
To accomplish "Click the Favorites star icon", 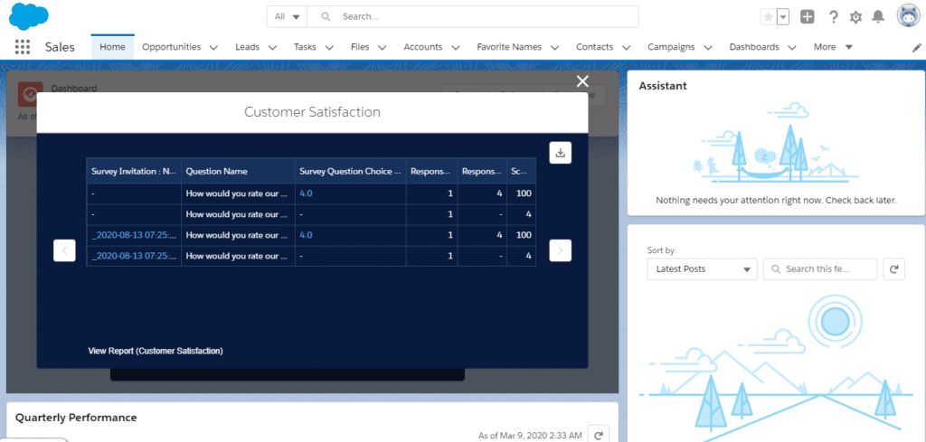I will [x=768, y=17].
